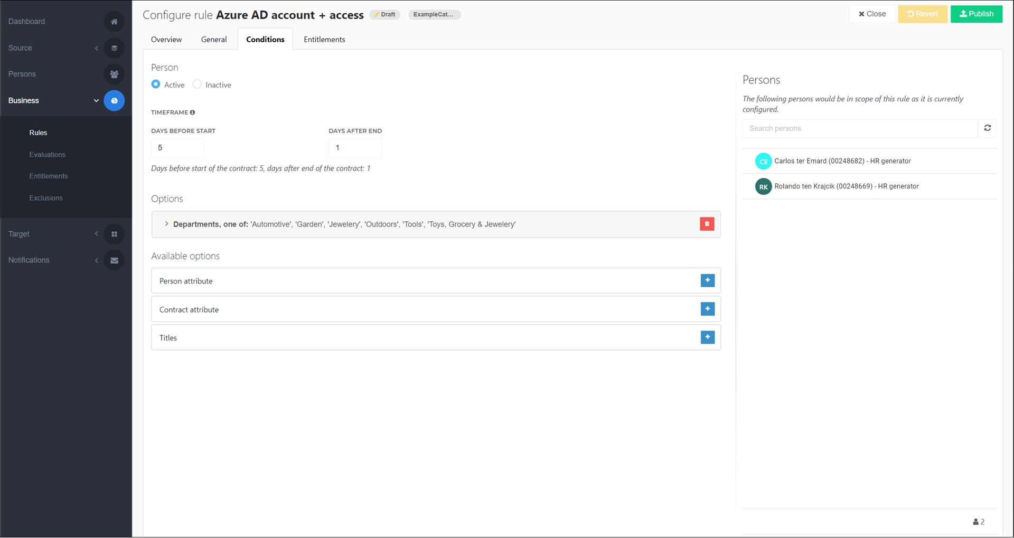Expand the Target menu chevron
The height and width of the screenshot is (538, 1014).
(x=97, y=234)
